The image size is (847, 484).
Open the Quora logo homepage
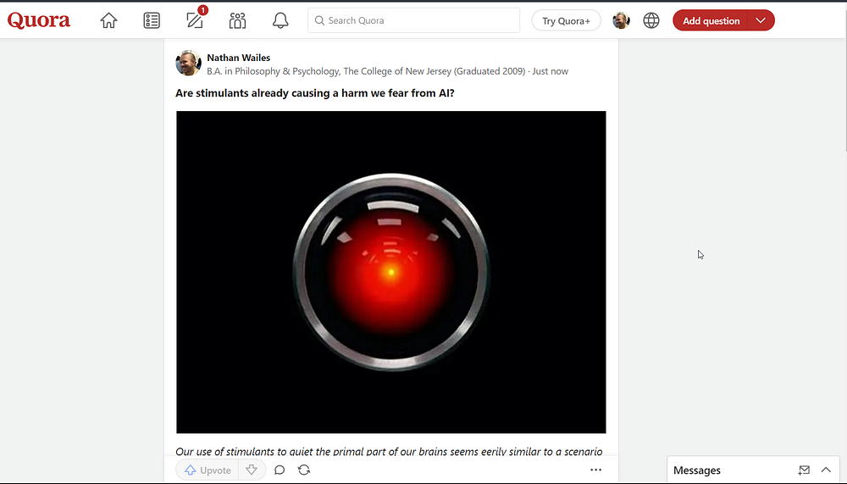click(38, 20)
